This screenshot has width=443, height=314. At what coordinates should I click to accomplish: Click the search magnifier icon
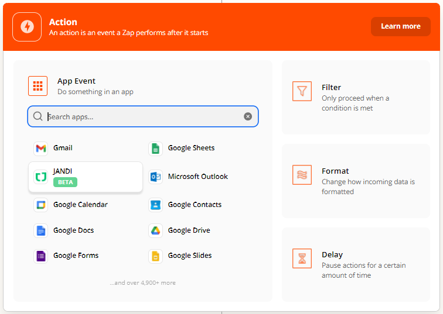38,116
